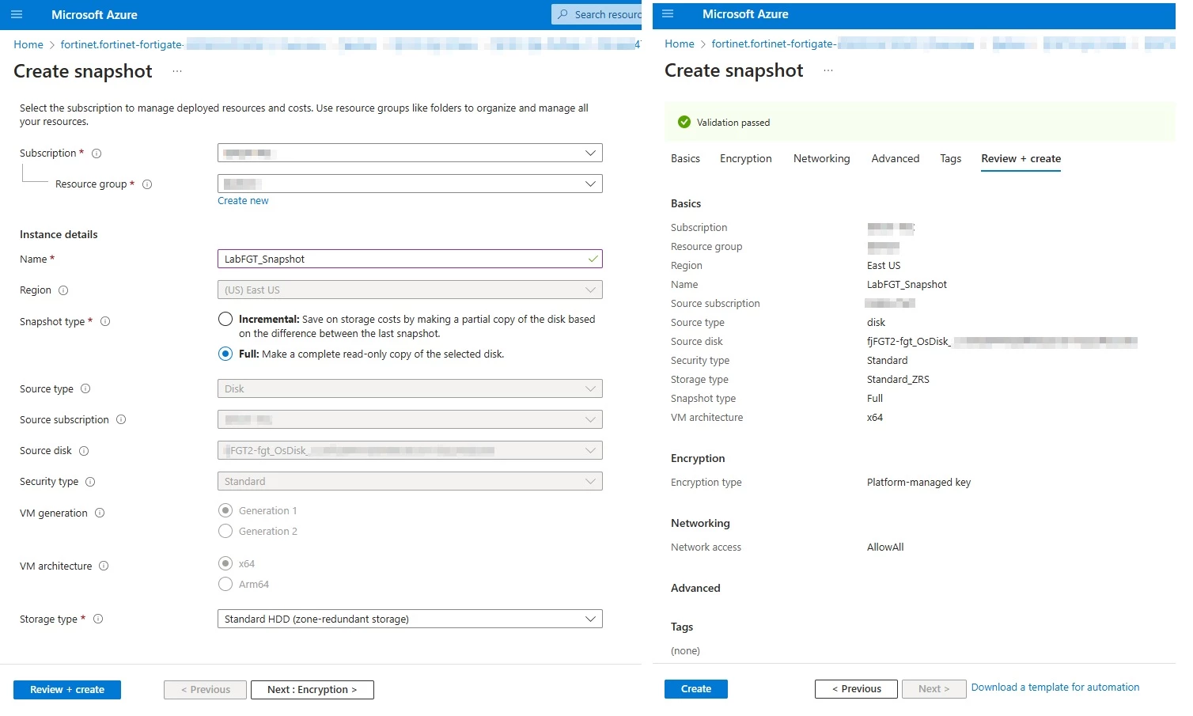Select the Arm64 architecture radio button
Viewport: 1193px width, 716px height.
coord(225,584)
